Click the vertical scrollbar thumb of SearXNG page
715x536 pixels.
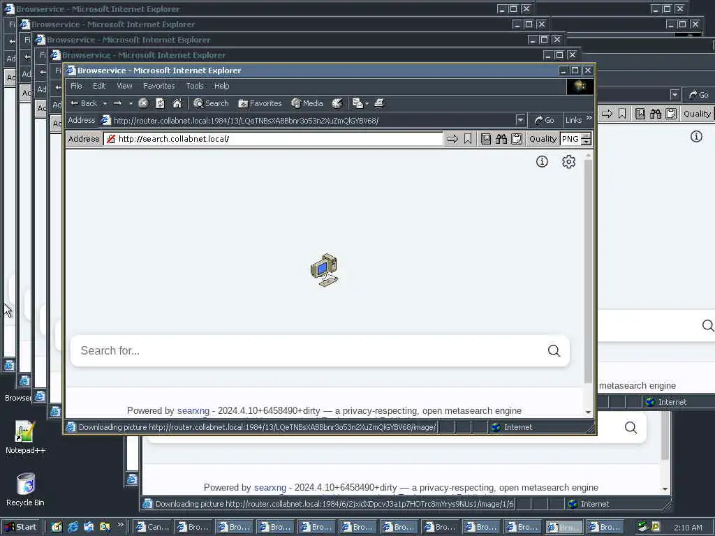pos(588,271)
